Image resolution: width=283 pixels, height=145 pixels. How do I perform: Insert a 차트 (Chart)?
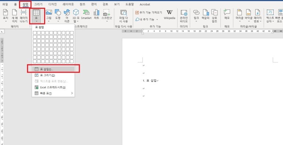point(96,14)
